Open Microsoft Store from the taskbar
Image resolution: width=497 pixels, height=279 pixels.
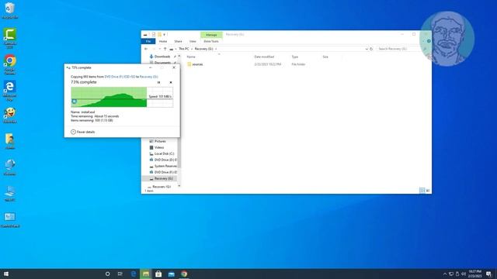pos(158,274)
